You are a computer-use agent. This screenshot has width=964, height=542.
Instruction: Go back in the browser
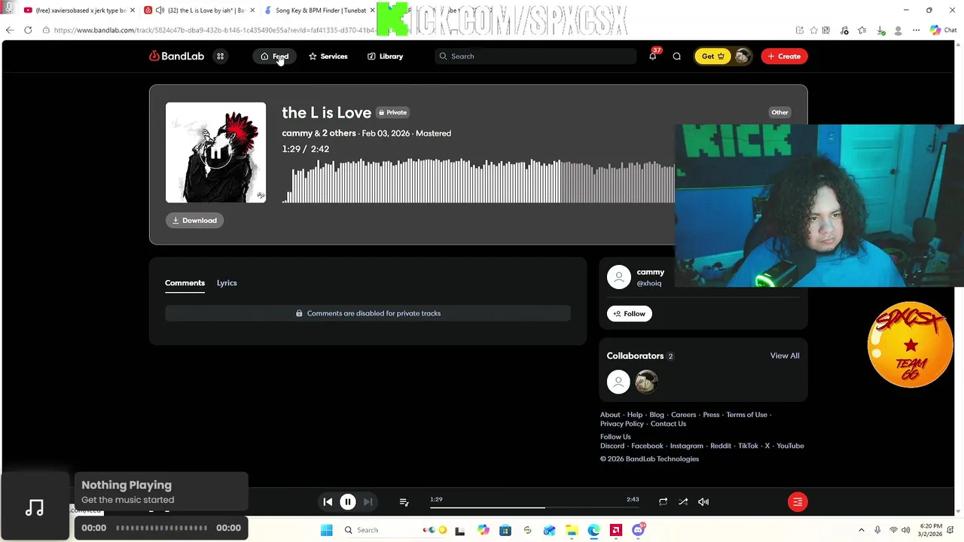9,30
